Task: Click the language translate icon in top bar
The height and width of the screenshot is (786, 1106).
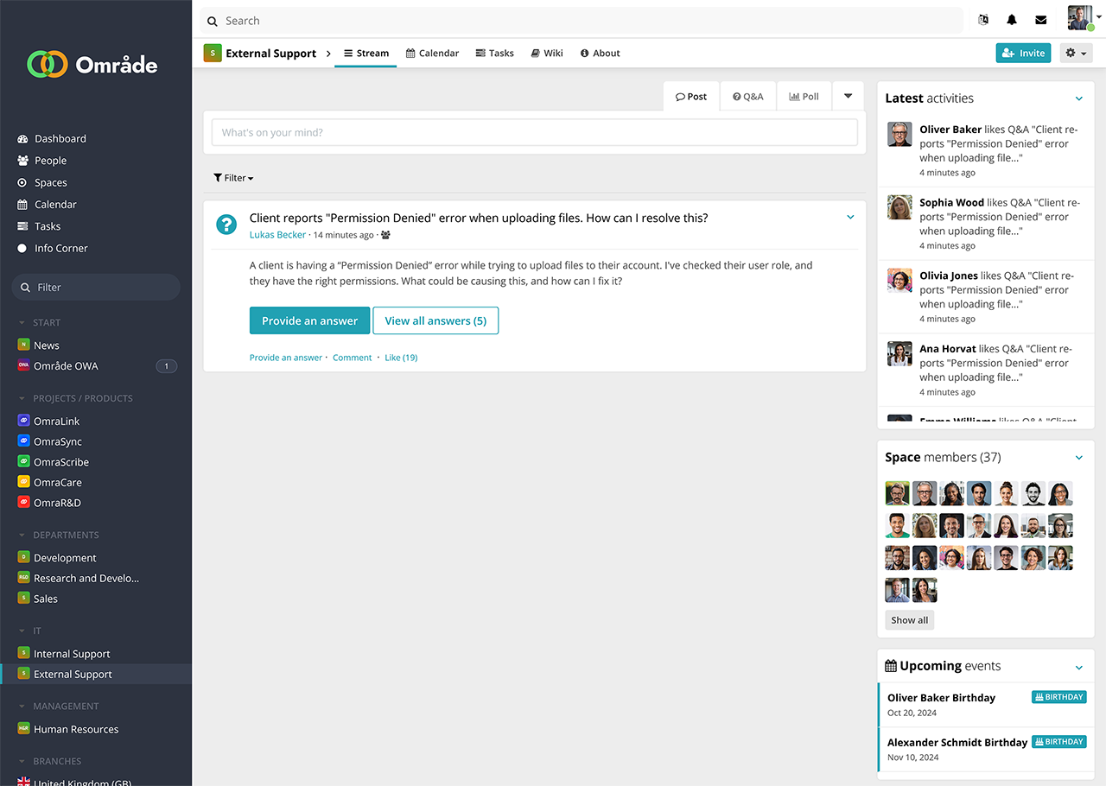Action: [982, 21]
